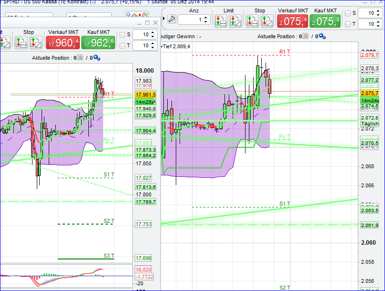Decrease the S value in 17.960 window
Image resolution: width=385 pixels, height=291 pixels.
153,37
